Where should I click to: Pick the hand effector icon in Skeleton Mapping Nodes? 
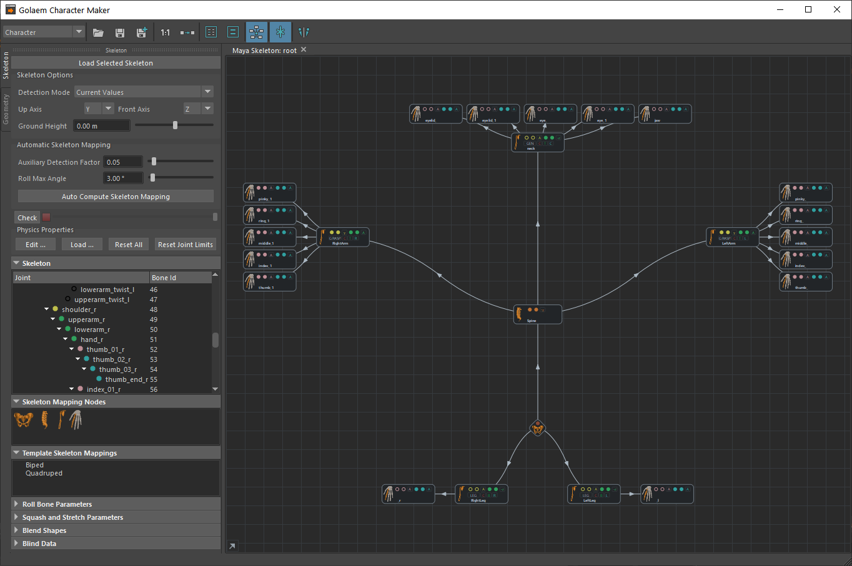(x=76, y=420)
